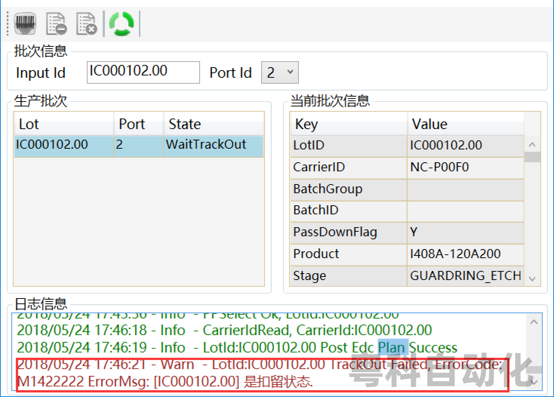Click the Post Edc Plan Success log line

(237, 348)
